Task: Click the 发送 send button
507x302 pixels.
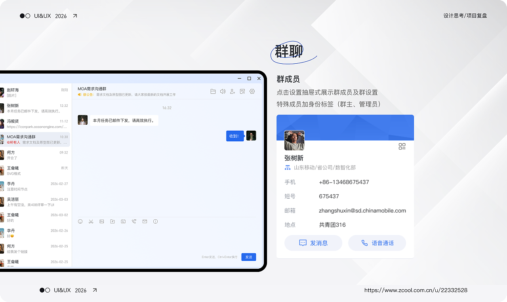Action: 248,257
